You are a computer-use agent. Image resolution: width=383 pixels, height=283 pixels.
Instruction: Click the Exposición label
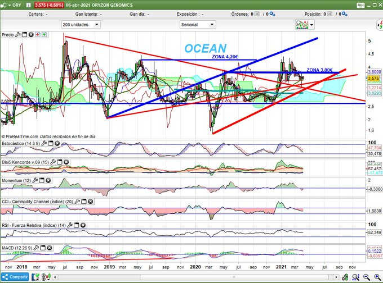pos(188,14)
